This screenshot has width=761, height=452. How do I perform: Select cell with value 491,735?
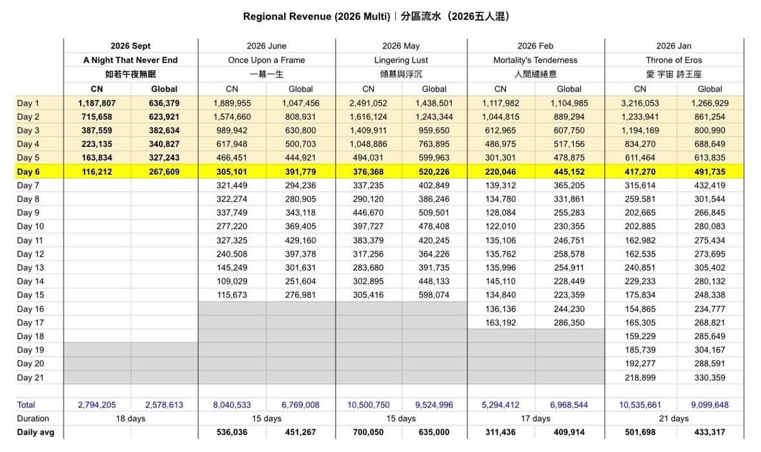pyautogui.click(x=709, y=172)
